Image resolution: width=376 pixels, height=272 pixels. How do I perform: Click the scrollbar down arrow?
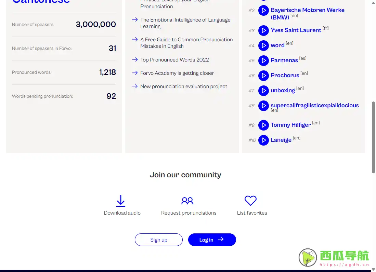click(373, 269)
